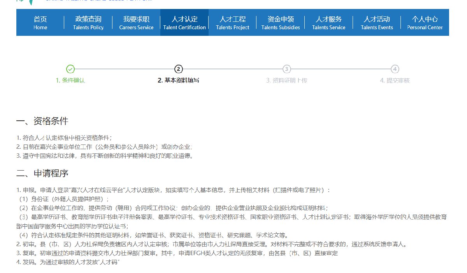Click line starting '2. 目前在嘉兴企事业单位工作'
467x273 pixels.
pyautogui.click(x=104, y=147)
